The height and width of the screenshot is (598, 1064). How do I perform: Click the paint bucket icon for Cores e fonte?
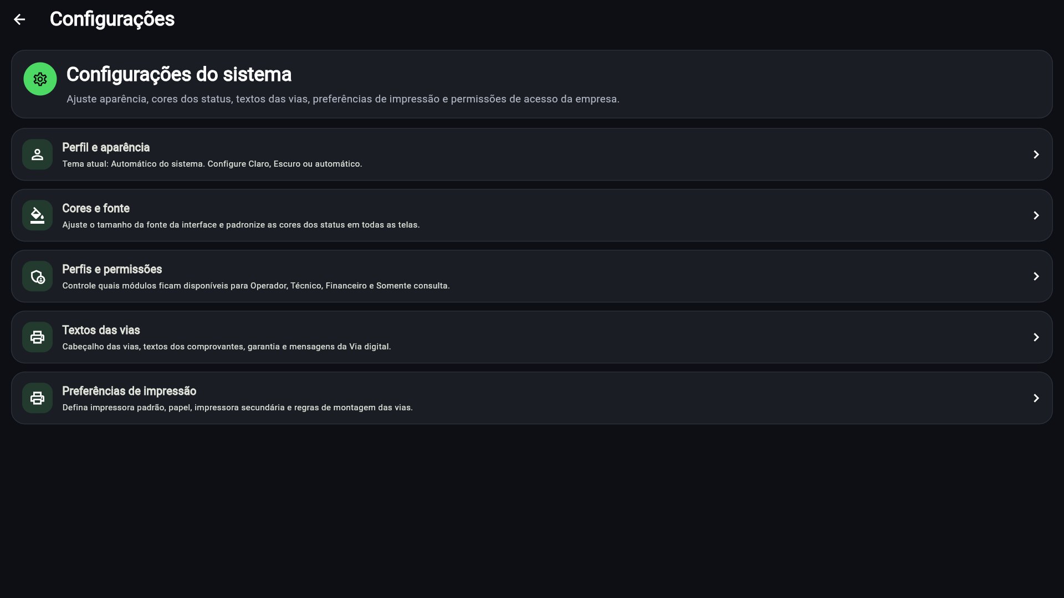coord(37,215)
